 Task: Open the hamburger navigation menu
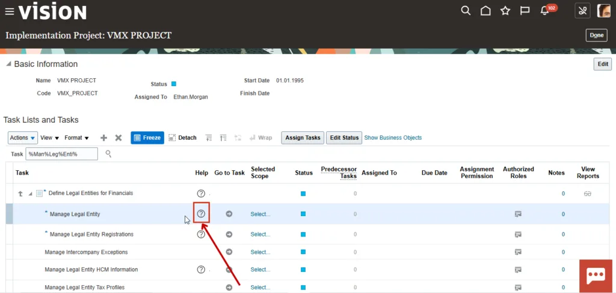point(9,11)
